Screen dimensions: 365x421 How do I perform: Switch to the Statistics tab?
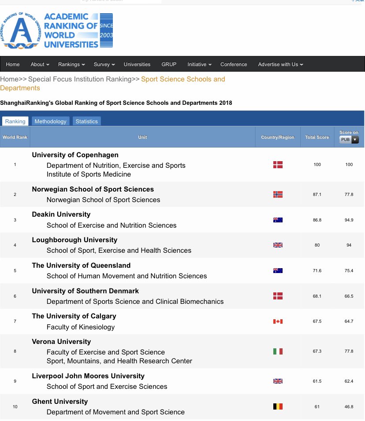pos(86,122)
